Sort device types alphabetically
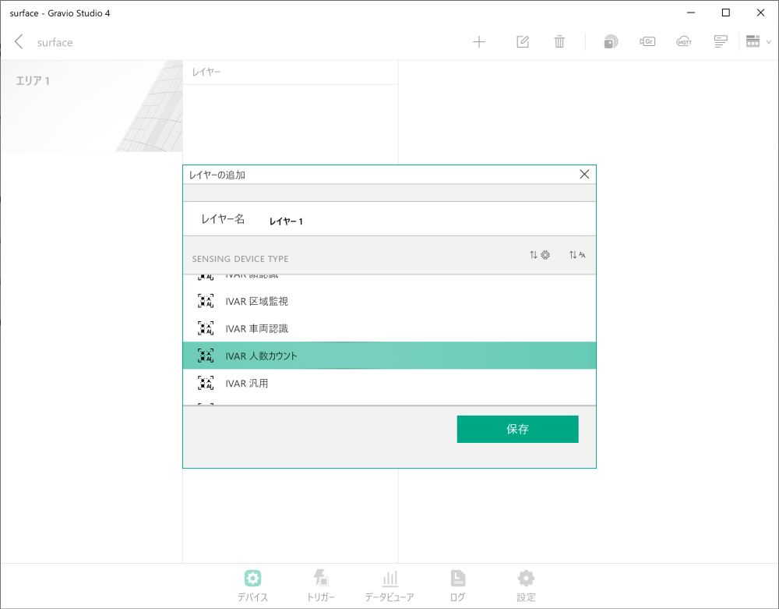 click(576, 254)
